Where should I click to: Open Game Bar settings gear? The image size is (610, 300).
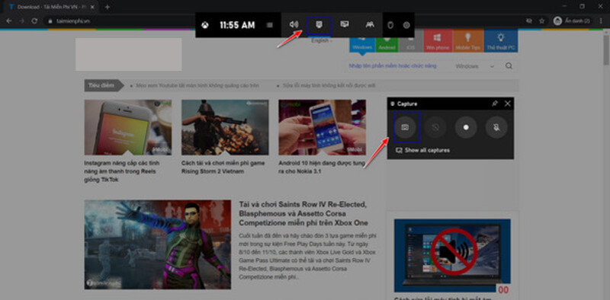(x=406, y=25)
